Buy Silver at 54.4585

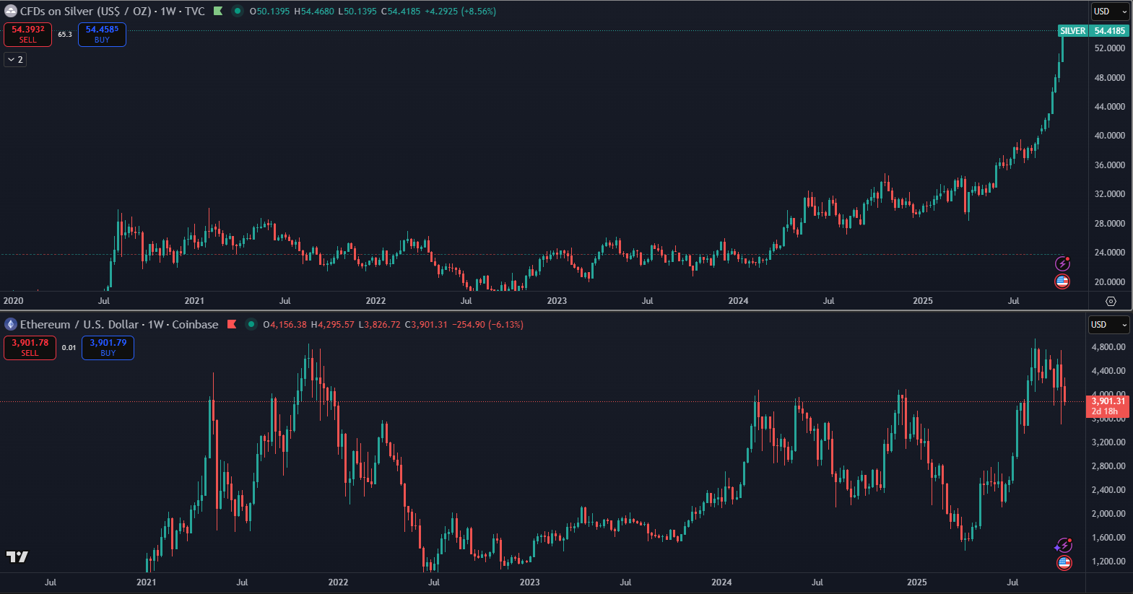(x=102, y=35)
